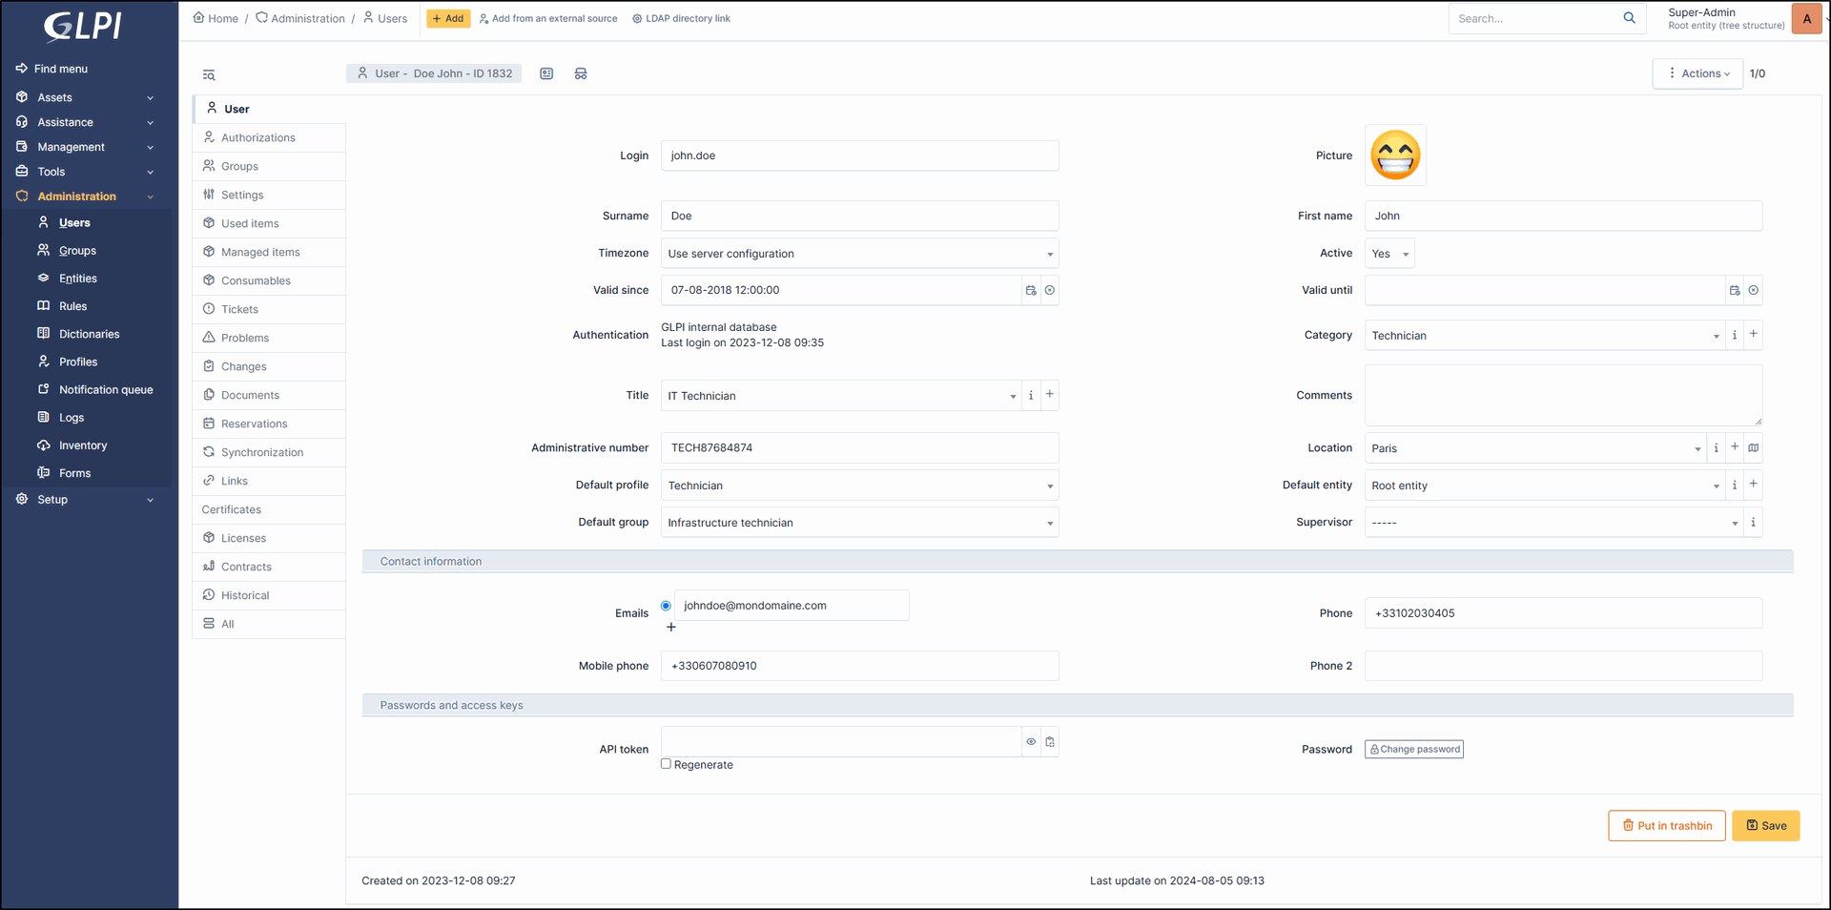The image size is (1831, 910).
Task: Show the API token with eye icon
Action: pos(1031,742)
